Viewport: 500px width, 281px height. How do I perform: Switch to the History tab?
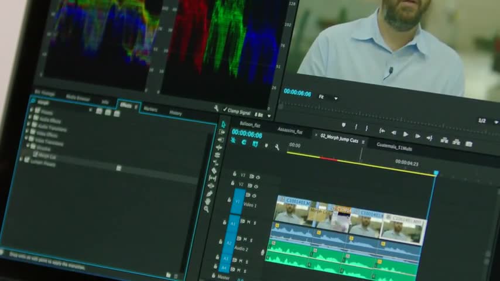tap(176, 113)
